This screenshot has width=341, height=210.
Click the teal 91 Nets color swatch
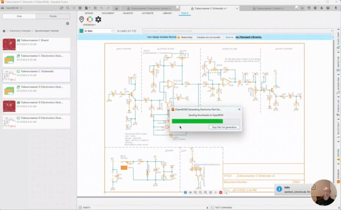(81, 31)
